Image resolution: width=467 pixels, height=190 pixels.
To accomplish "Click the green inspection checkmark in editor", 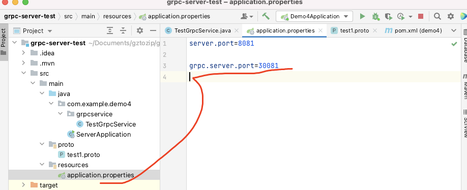I will click(x=454, y=44).
